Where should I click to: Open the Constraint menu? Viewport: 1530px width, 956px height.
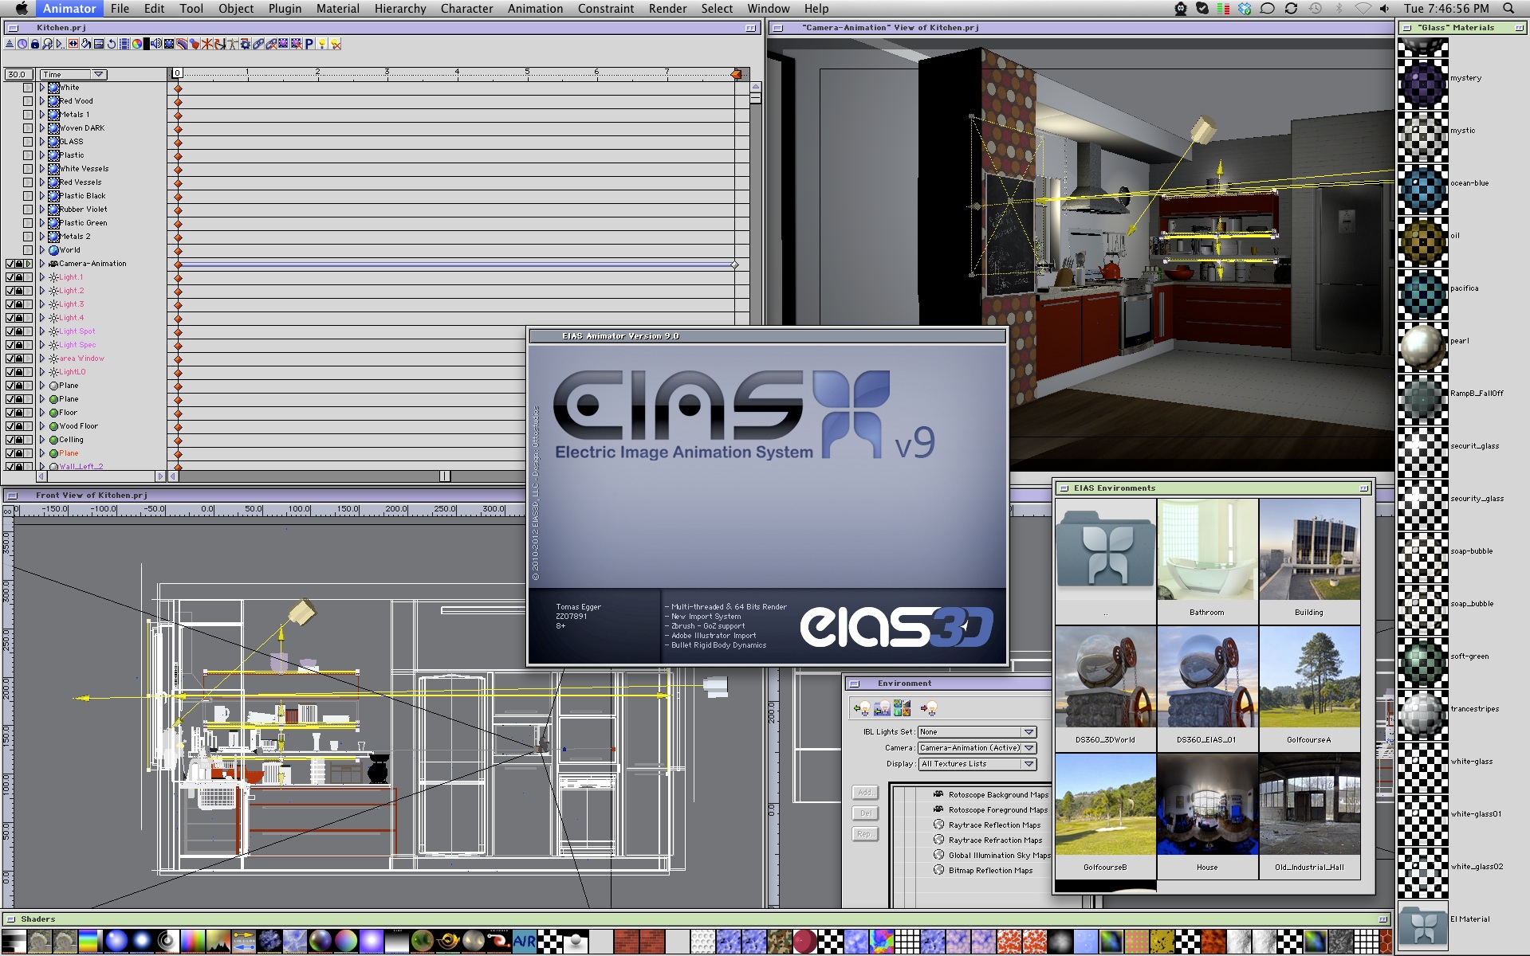(x=606, y=8)
